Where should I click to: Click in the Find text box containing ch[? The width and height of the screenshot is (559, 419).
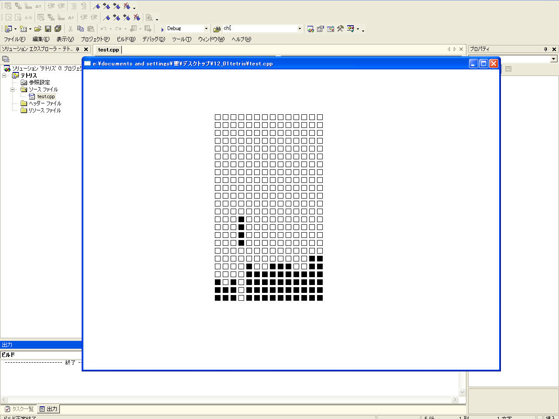[x=259, y=28]
